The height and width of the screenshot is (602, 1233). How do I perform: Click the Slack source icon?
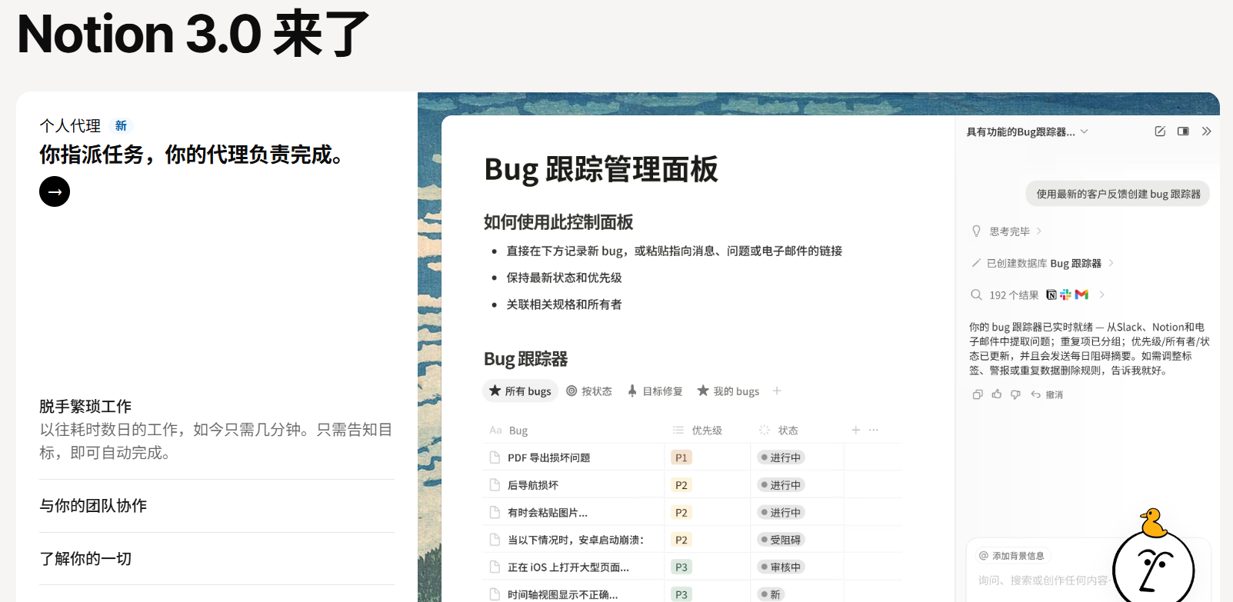pos(1065,294)
